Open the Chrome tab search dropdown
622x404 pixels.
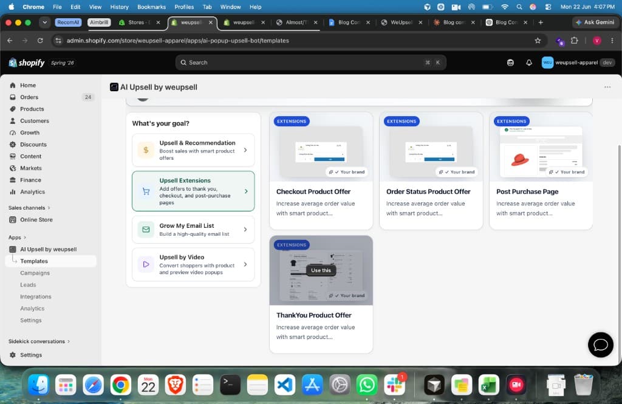point(44,22)
